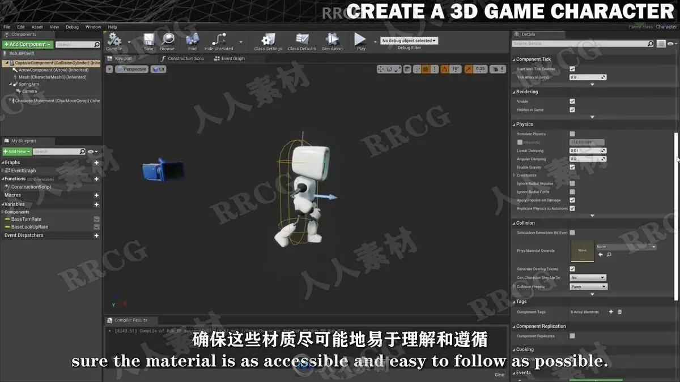Start Simulation from the toolbar

(x=332, y=40)
